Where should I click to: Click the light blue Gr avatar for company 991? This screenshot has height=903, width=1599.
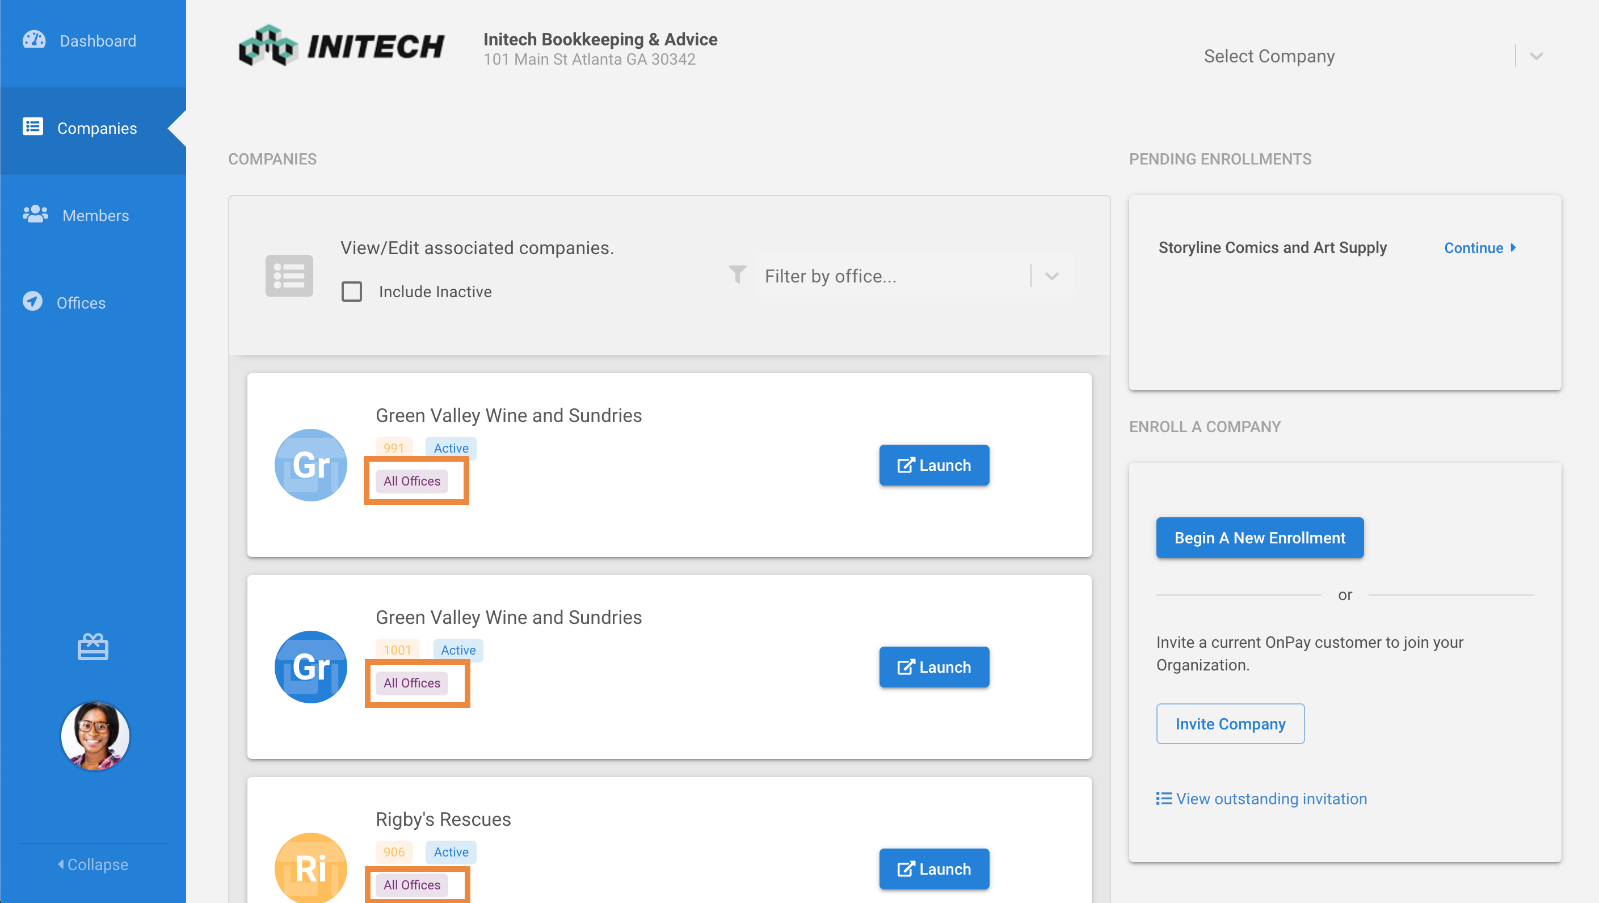310,465
